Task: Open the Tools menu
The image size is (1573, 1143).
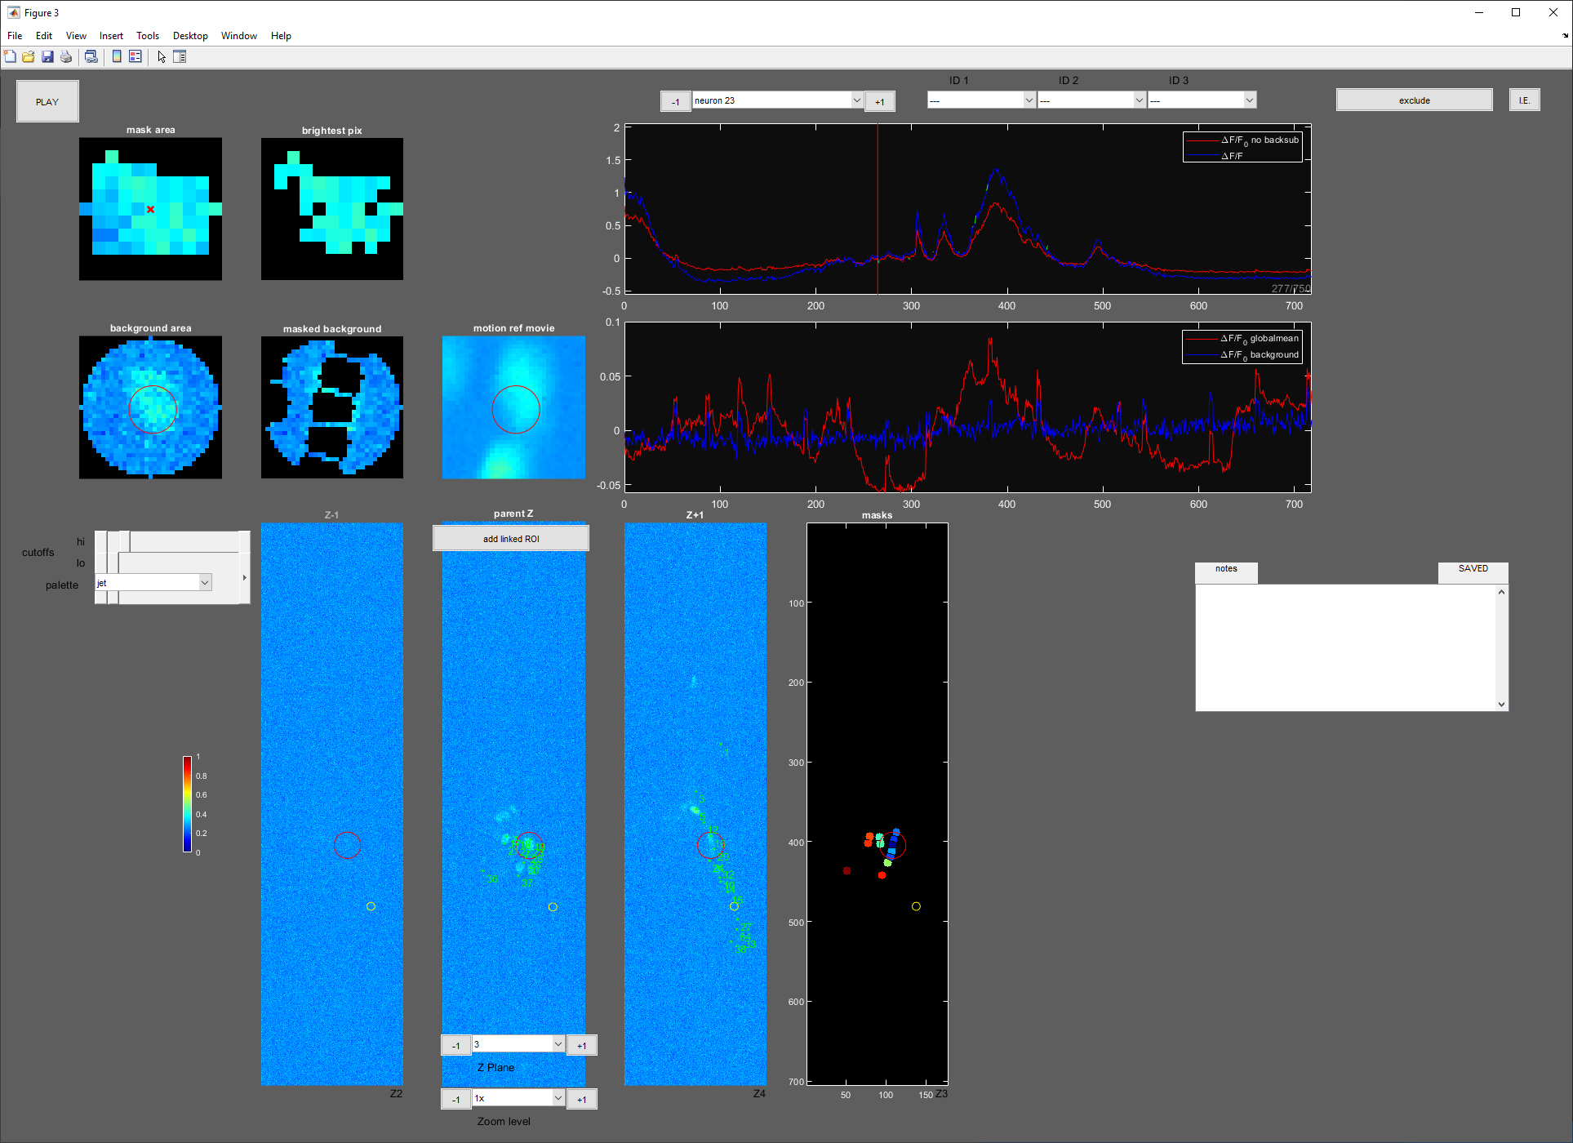Action: point(148,36)
